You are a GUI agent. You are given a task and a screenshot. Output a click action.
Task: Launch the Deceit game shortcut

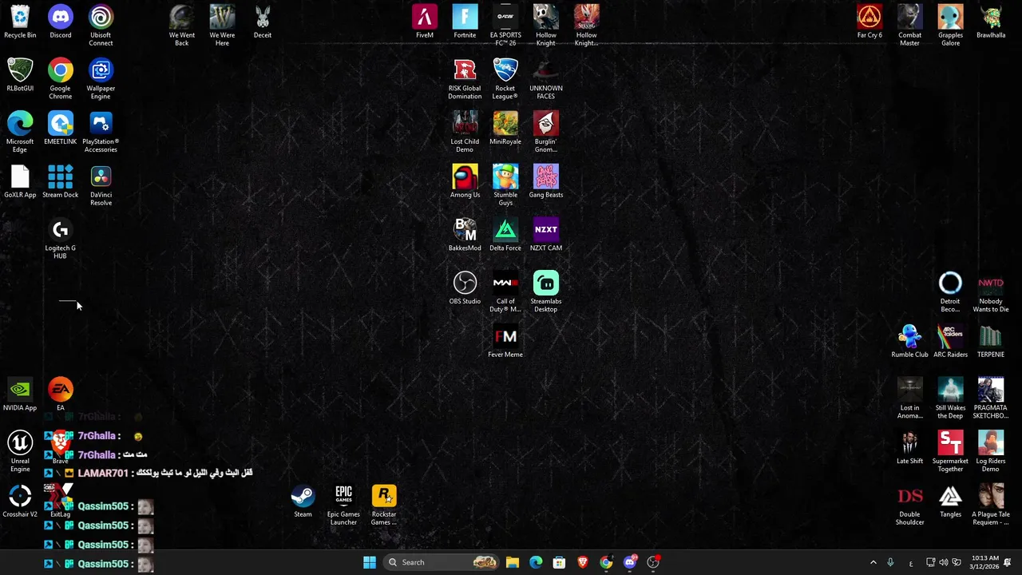tap(263, 22)
